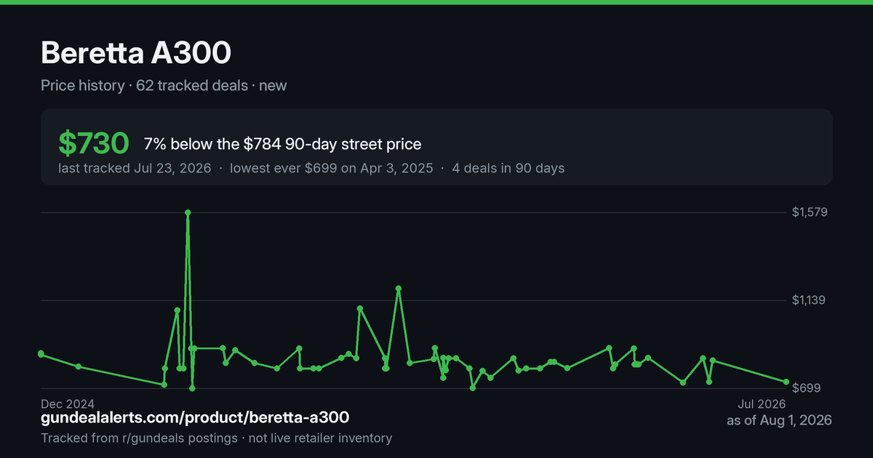This screenshot has width=873, height=458.
Task: Click 'Price history · 62 tracked deals · new' subtitle
Action: pyautogui.click(x=164, y=85)
